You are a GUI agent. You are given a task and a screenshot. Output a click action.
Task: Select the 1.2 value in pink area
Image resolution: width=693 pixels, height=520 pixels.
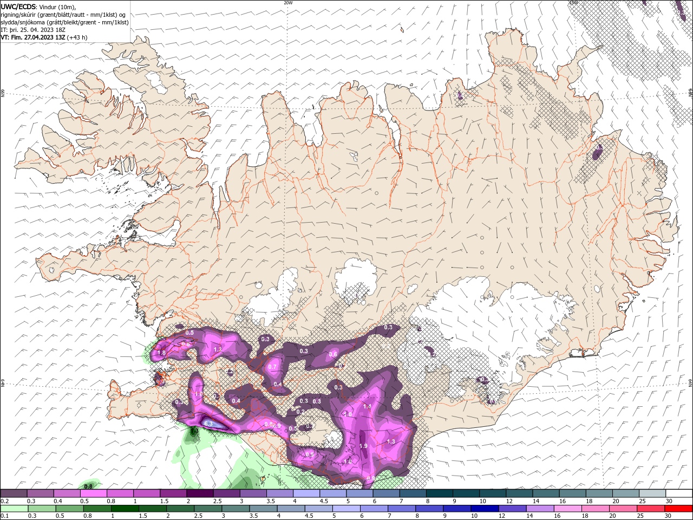[x=218, y=350]
